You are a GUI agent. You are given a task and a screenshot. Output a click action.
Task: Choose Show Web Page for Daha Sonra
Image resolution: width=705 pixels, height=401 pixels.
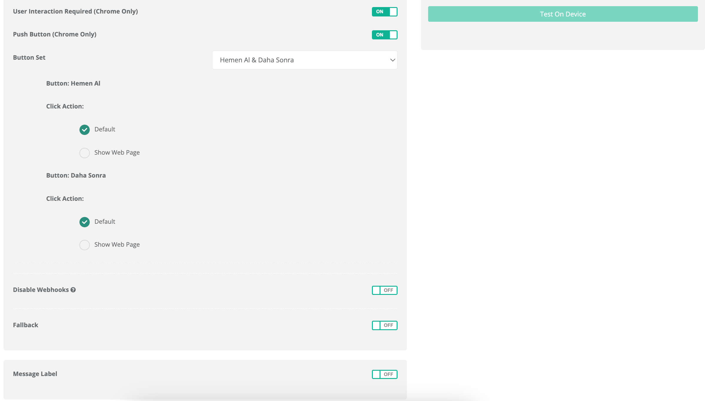pyautogui.click(x=84, y=245)
